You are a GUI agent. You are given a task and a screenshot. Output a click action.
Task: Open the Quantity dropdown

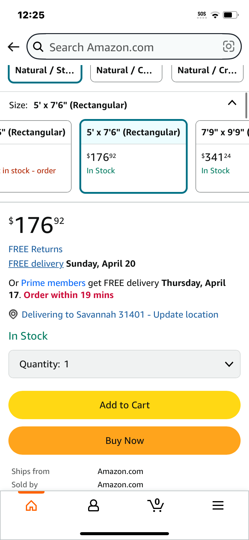pos(124,364)
